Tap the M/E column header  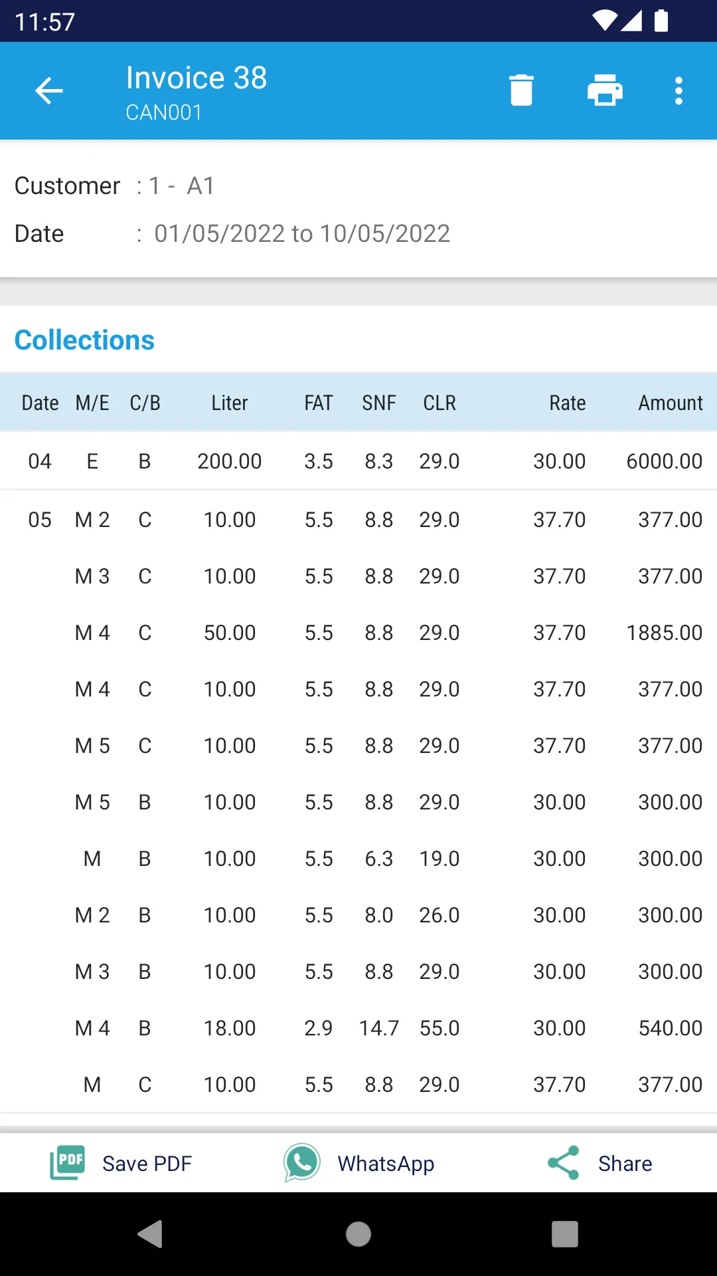tap(92, 403)
